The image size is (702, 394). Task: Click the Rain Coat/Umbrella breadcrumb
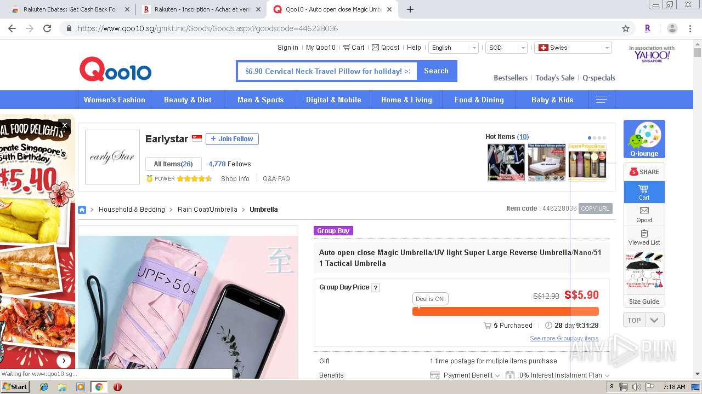click(207, 210)
